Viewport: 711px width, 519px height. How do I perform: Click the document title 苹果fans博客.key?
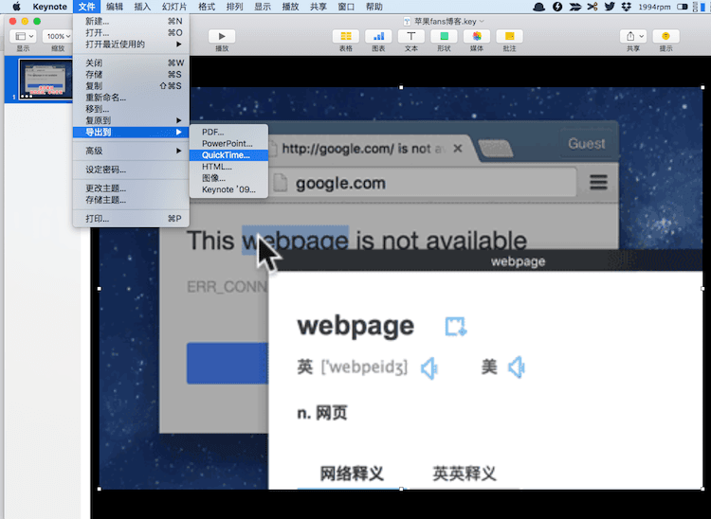pos(445,21)
